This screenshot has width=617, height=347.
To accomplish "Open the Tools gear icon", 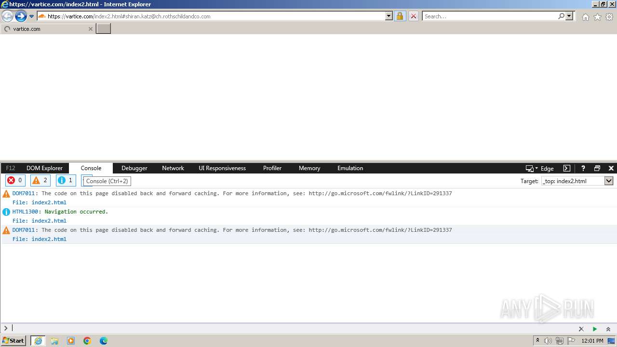I will click(609, 17).
